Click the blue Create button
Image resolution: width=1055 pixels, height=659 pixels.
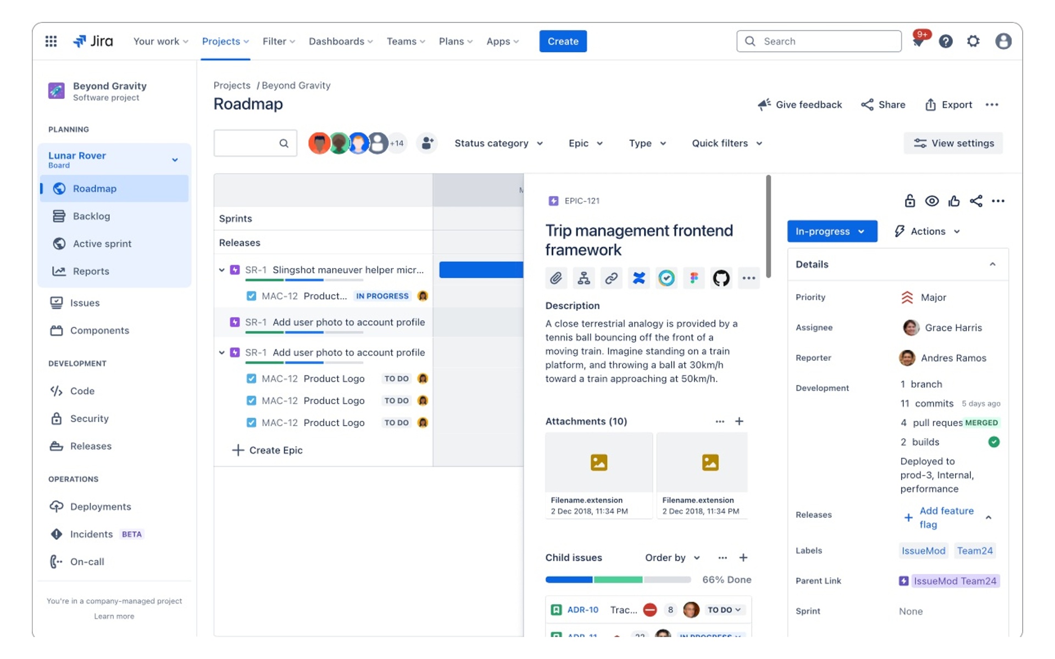point(563,41)
